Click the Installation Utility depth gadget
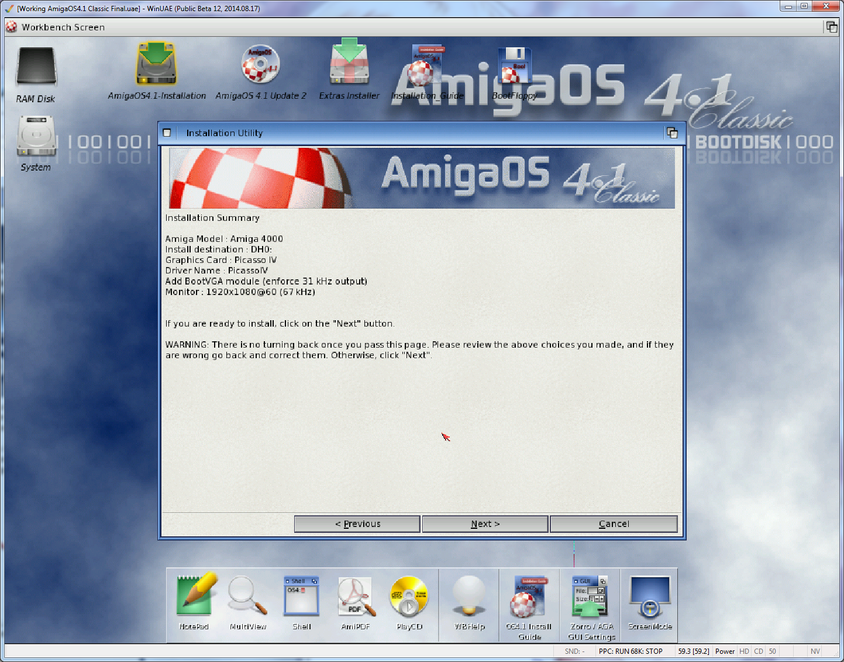This screenshot has height=662, width=844. click(672, 133)
